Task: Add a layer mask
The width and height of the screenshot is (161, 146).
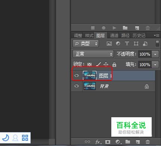Action: click(108, 142)
